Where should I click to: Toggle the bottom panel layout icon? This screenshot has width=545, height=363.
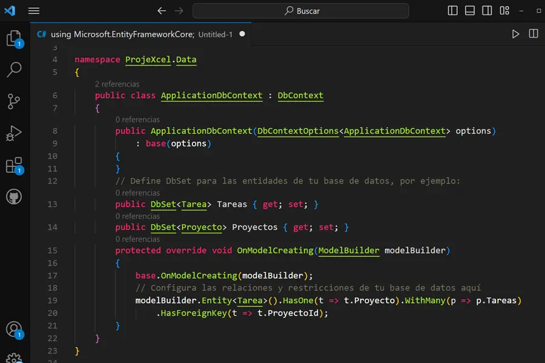point(470,11)
